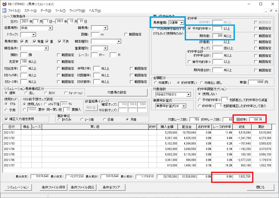
Task: Toggle the 不良 track condition checkbox
Action: (60, 41)
